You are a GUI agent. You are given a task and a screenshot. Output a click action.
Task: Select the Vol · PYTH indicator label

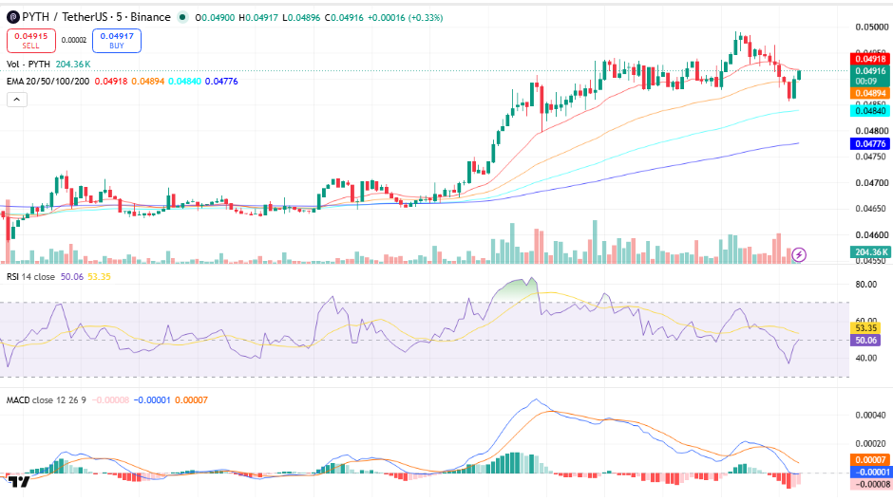coord(28,65)
